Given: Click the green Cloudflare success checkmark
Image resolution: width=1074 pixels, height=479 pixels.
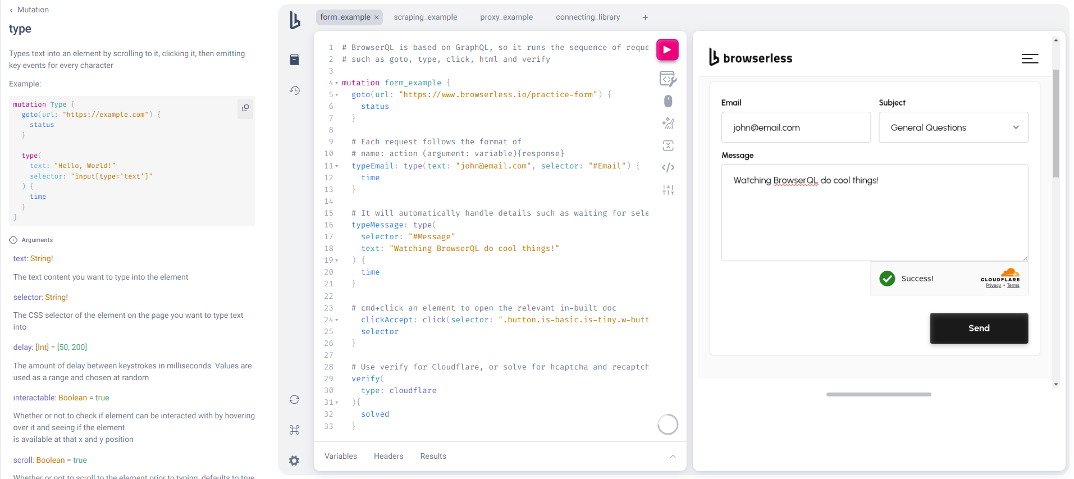Looking at the screenshot, I should pos(887,279).
